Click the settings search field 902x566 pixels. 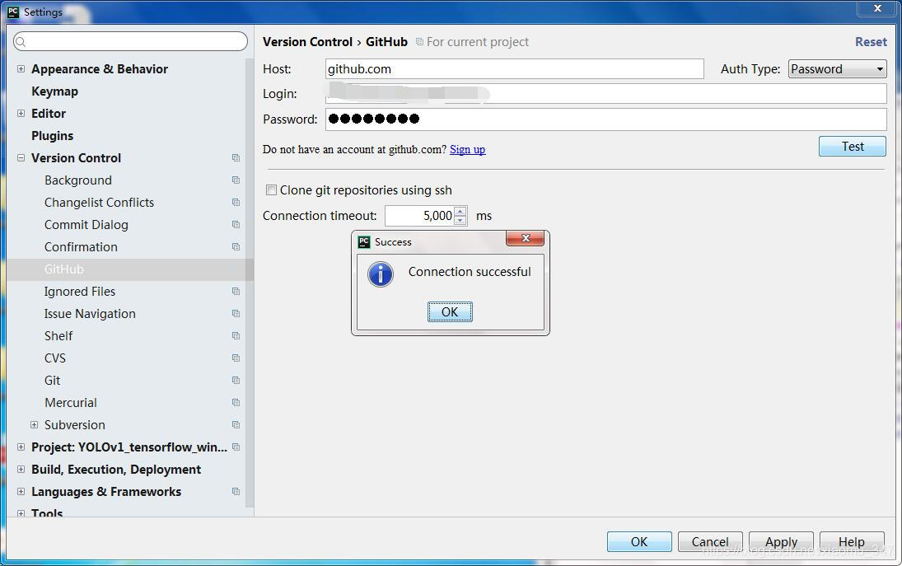coord(131,41)
